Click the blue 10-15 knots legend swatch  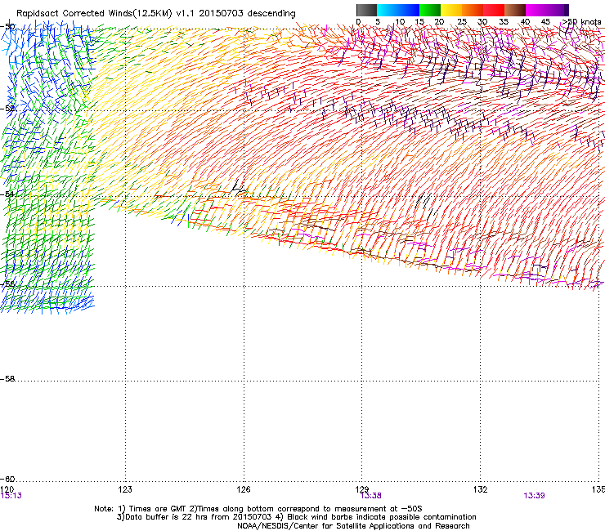[409, 10]
